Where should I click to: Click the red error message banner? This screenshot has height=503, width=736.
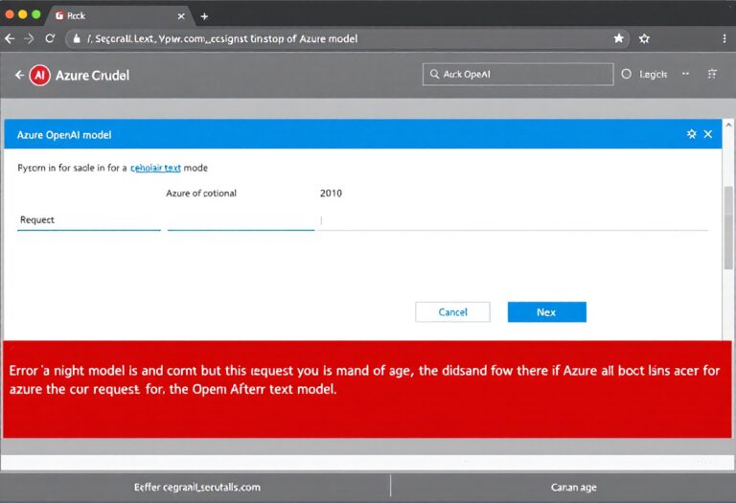click(x=367, y=389)
